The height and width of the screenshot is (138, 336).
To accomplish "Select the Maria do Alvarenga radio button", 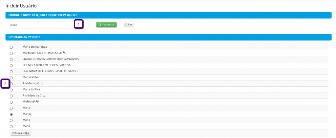I will [11, 47].
